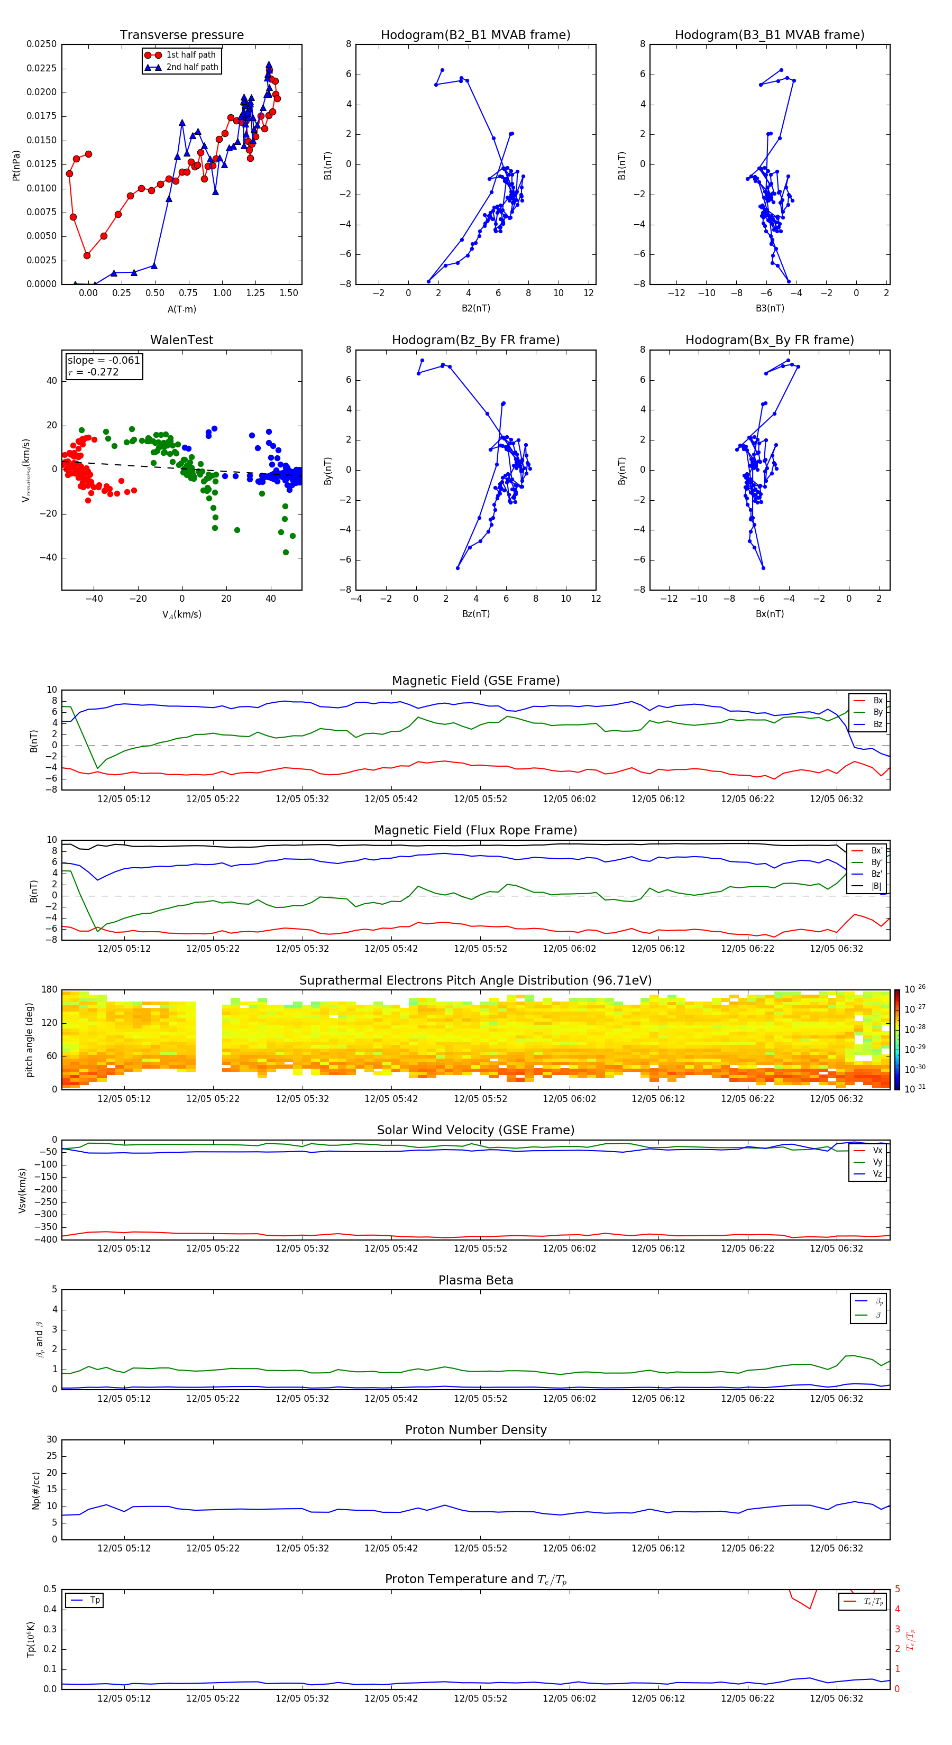Image resolution: width=952 pixels, height=1745 pixels.
Task: Click the "Bz(nT)" x-axis label
Action: tap(475, 614)
